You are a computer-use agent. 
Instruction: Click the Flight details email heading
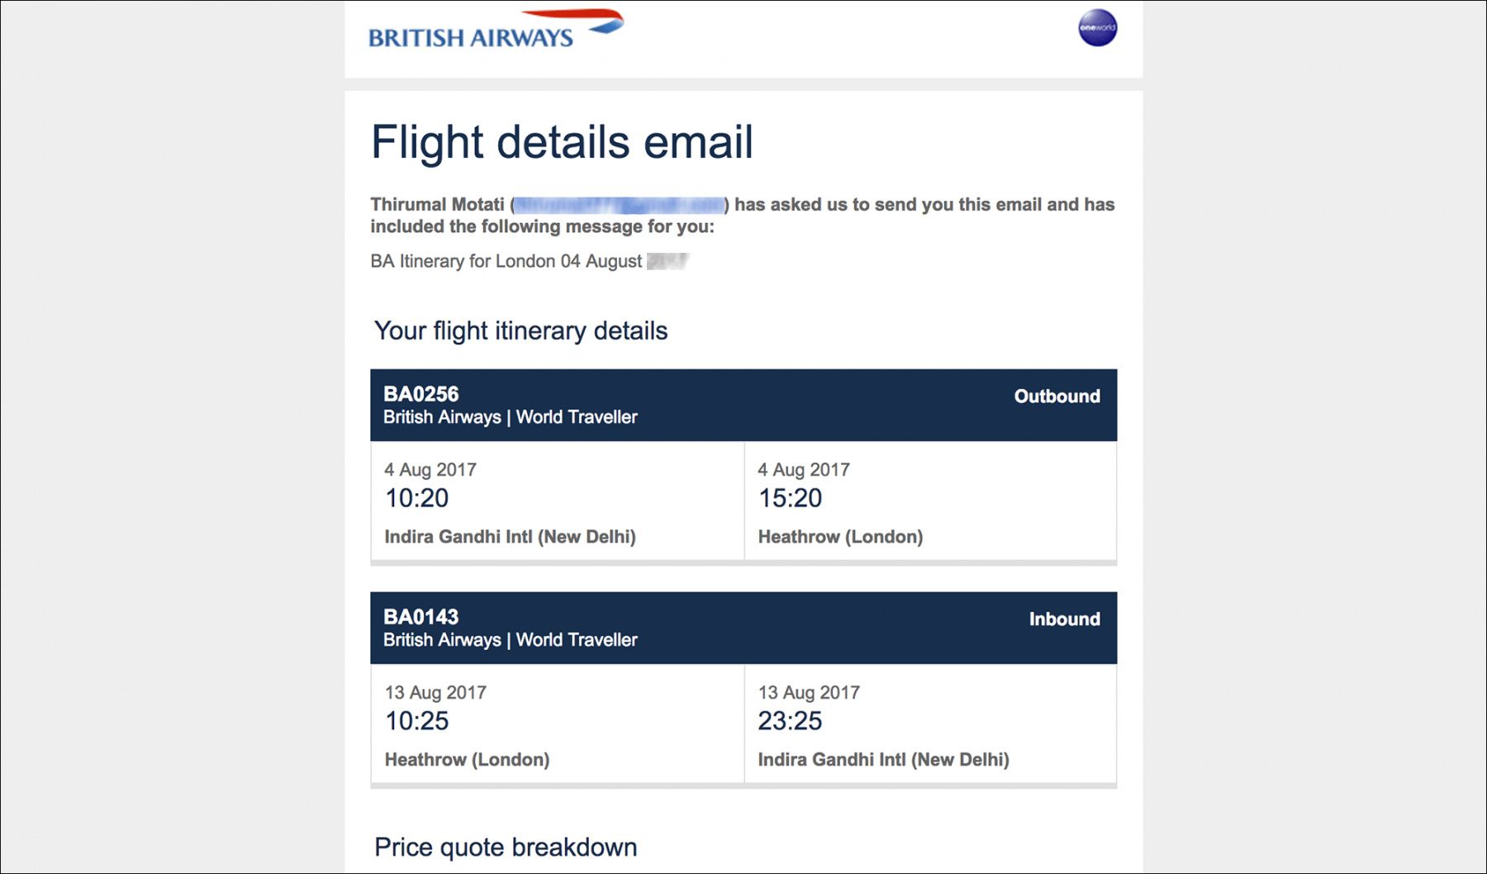562,142
